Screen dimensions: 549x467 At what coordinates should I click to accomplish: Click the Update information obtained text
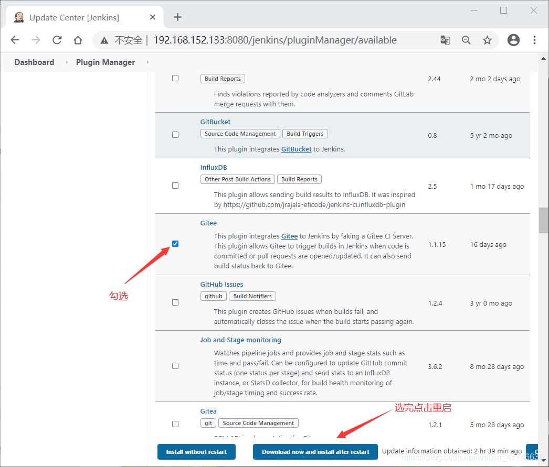452,451
